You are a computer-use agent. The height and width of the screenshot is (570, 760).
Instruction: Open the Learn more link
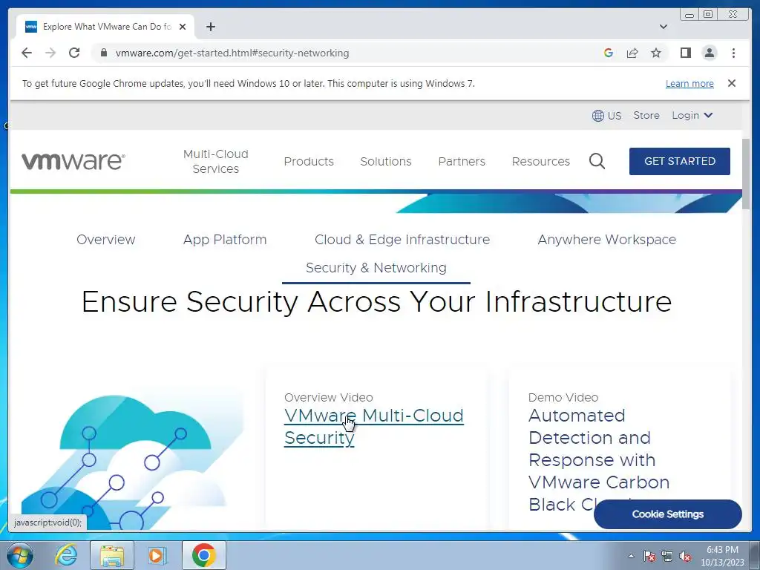click(x=689, y=83)
